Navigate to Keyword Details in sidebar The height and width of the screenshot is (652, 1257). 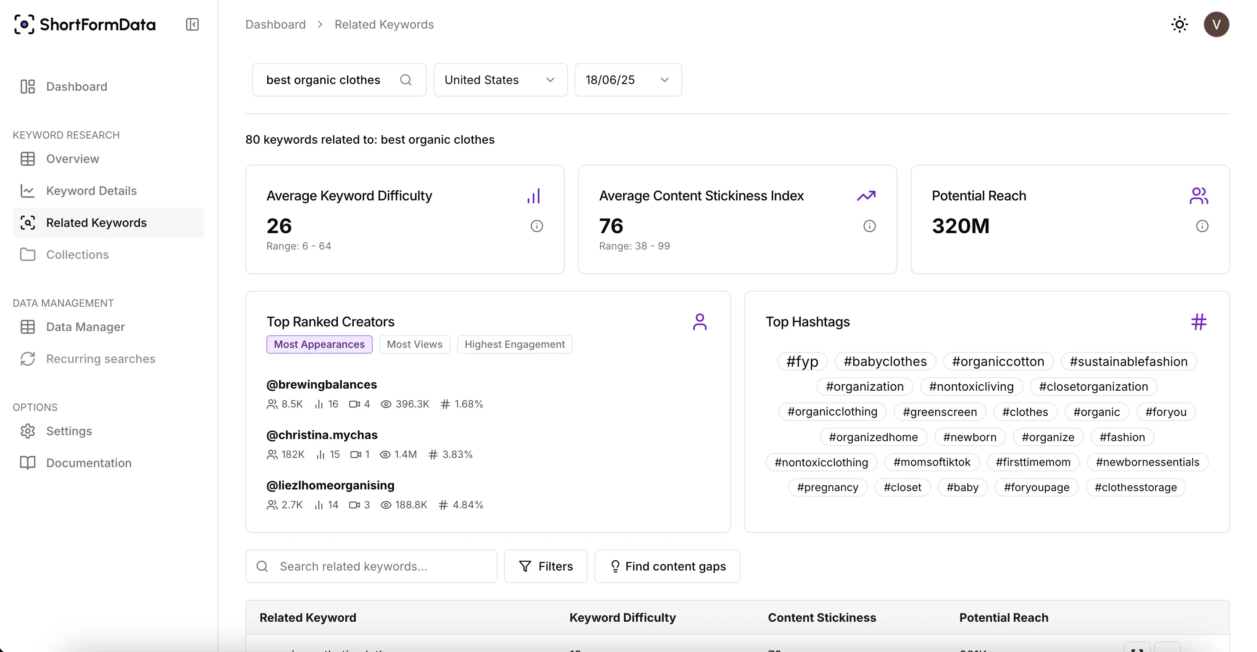92,191
